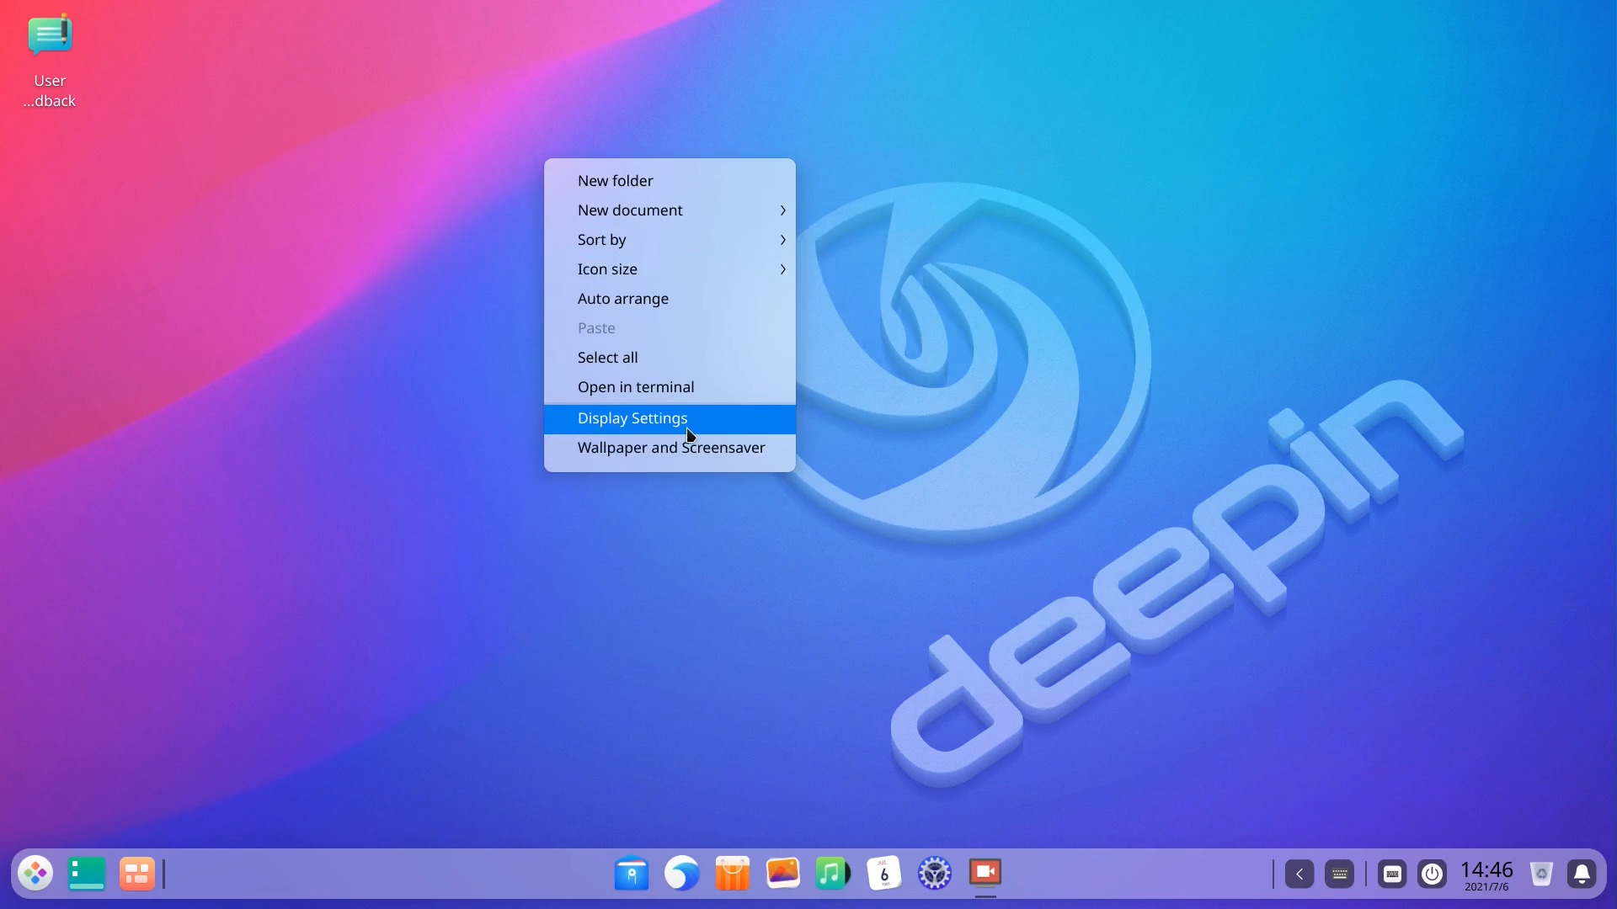Screen dimensions: 1617x909
Task: Open the Calendar showing July 6
Action: [x=883, y=874]
